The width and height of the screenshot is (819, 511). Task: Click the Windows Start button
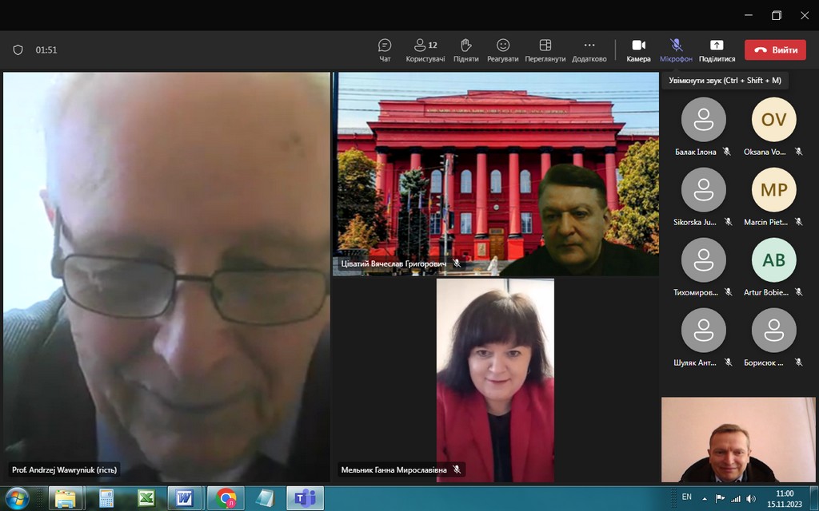[x=17, y=498]
